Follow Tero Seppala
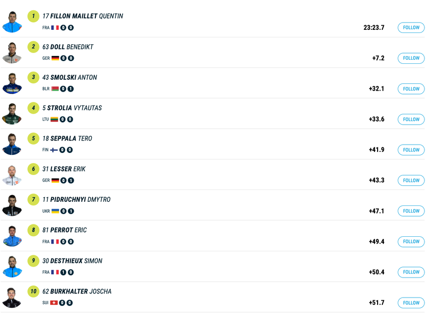 [411, 150]
